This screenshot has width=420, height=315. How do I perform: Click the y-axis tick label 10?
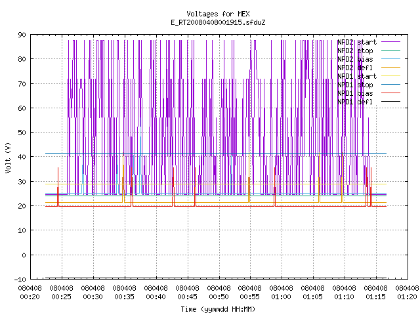[x=22, y=230]
